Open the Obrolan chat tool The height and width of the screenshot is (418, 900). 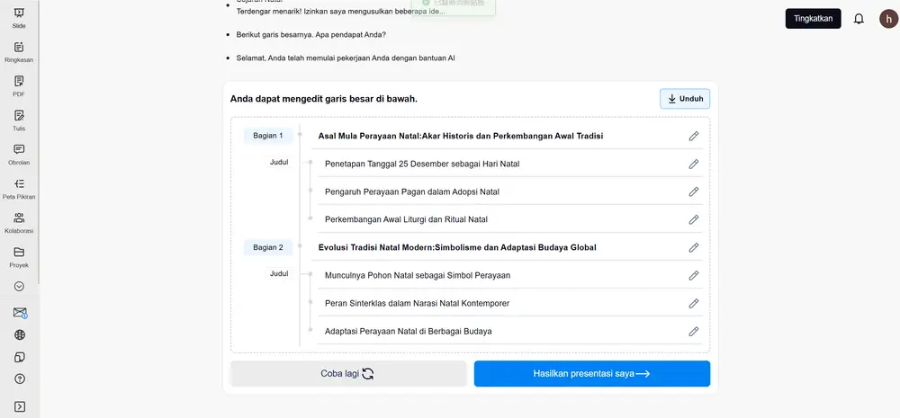(19, 155)
